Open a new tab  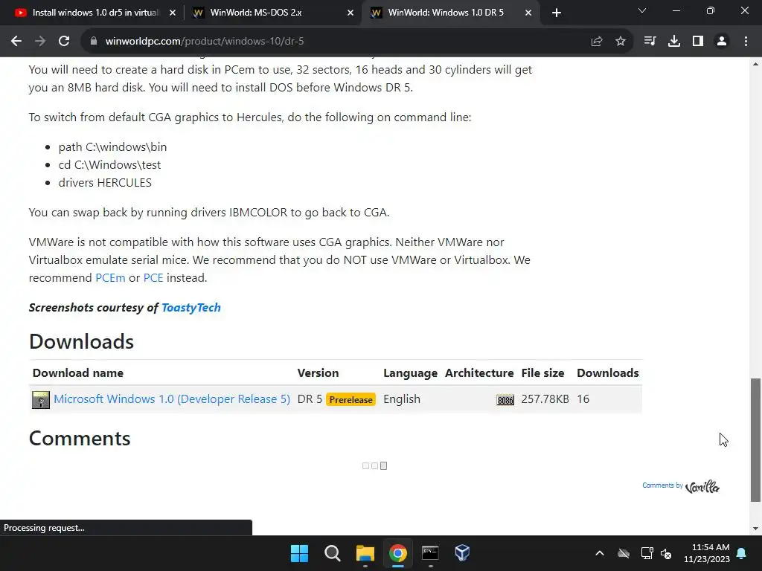(x=557, y=13)
